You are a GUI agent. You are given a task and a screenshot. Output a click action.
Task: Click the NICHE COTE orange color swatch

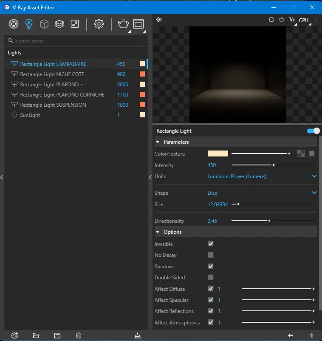142,74
